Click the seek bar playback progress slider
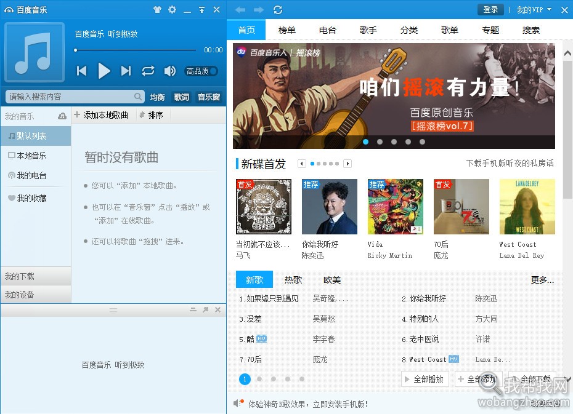This screenshot has width=573, height=414. pos(136,50)
